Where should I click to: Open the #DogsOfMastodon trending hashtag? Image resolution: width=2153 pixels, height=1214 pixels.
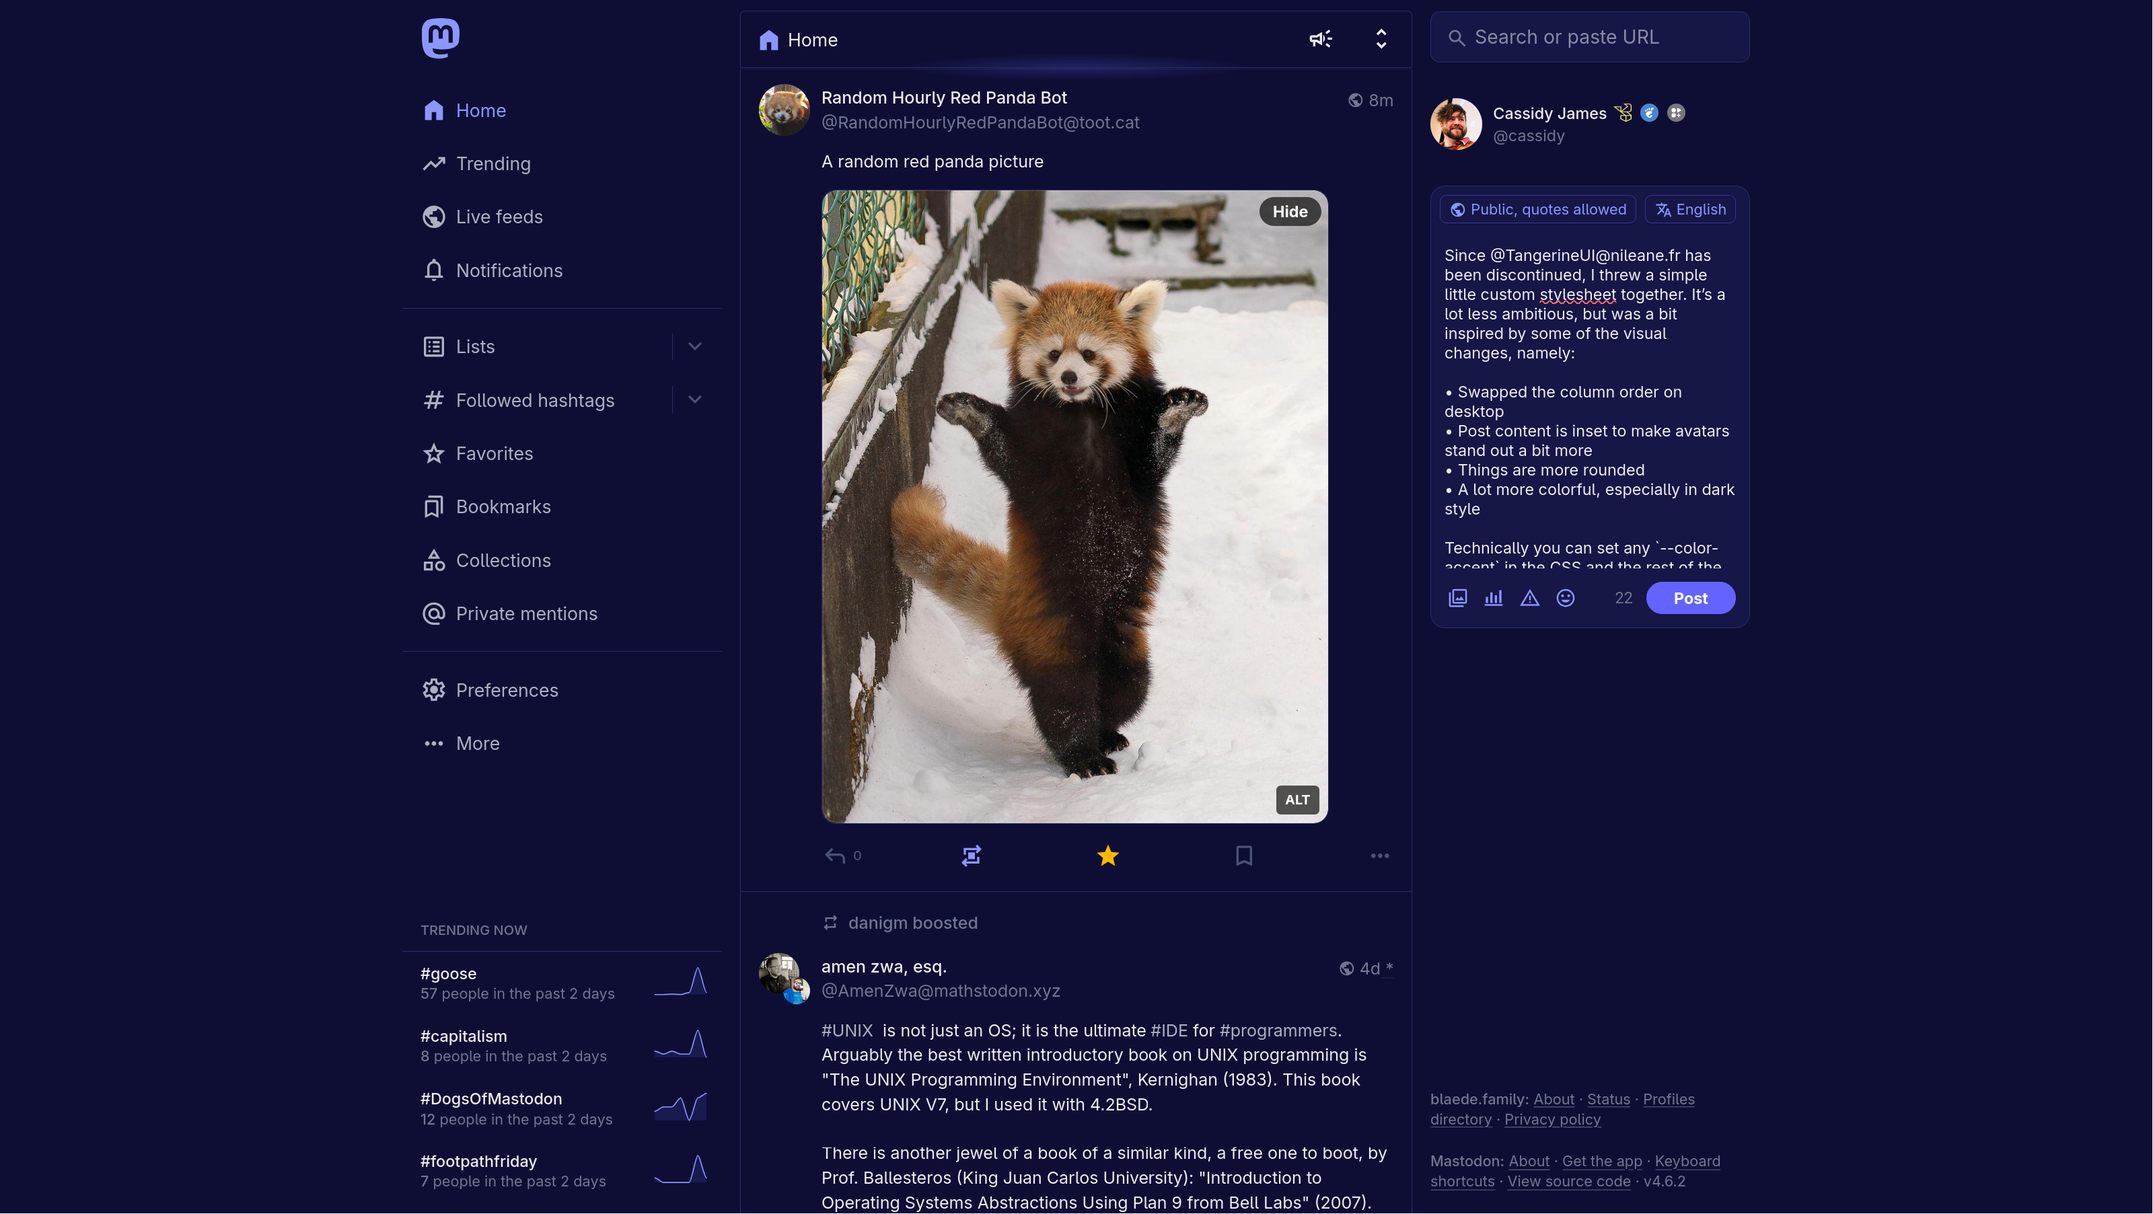coord(491,1100)
